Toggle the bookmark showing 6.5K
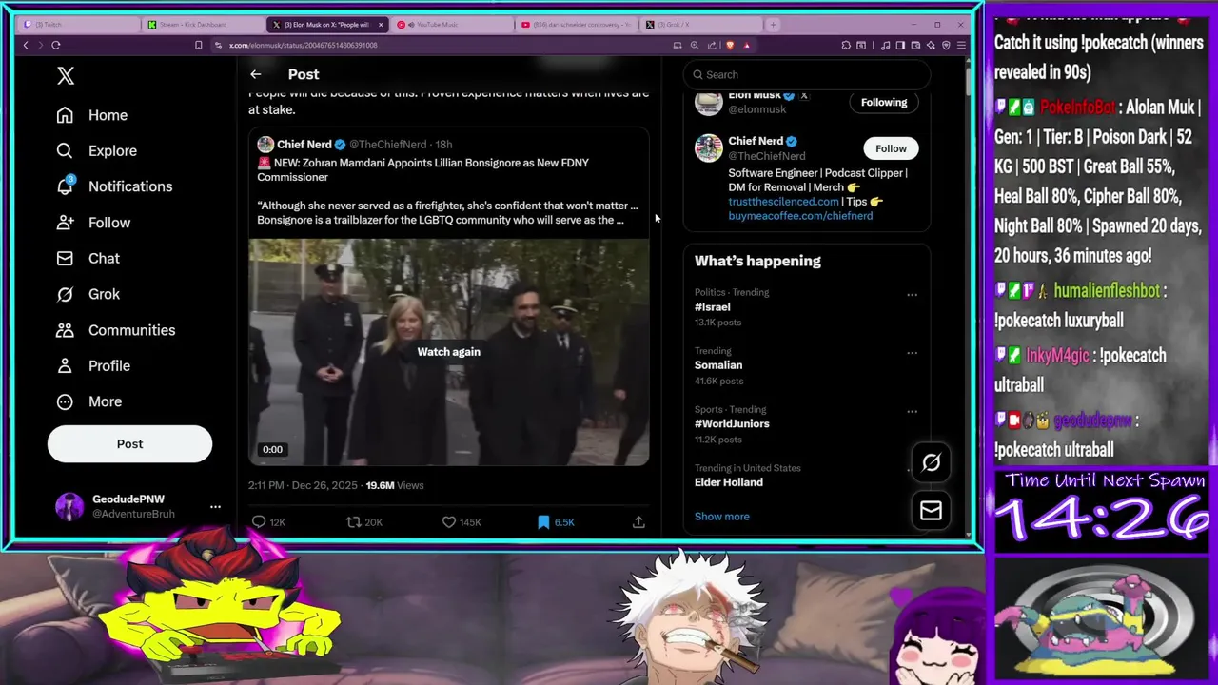 point(543,522)
